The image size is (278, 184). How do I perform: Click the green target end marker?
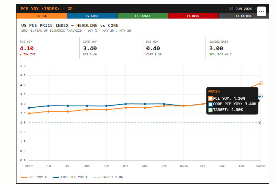260,123
